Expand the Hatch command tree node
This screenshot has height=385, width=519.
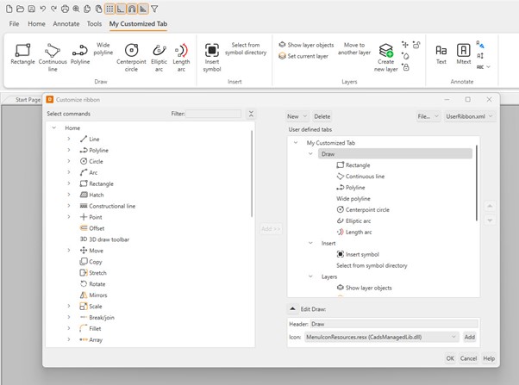[69, 195]
